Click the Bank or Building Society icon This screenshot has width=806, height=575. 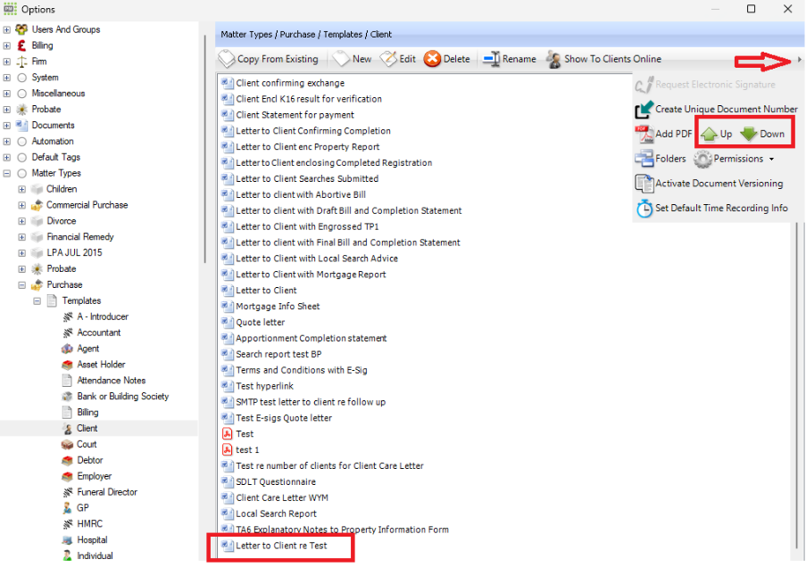[67, 397]
